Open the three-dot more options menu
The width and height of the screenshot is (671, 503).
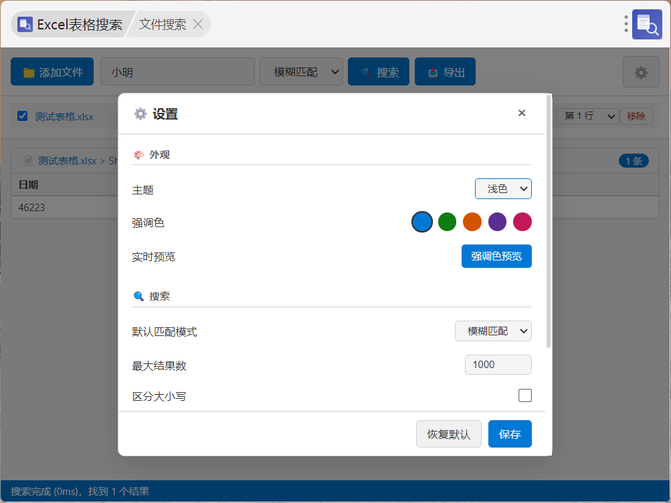pos(626,24)
